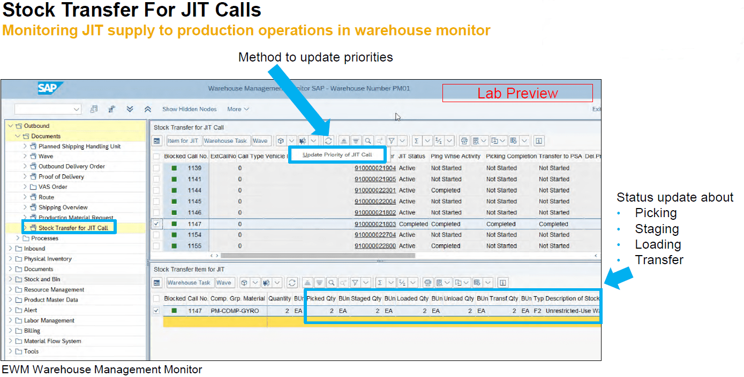Open the sum dropdown arrow in JIT Call toolbar

(427, 141)
